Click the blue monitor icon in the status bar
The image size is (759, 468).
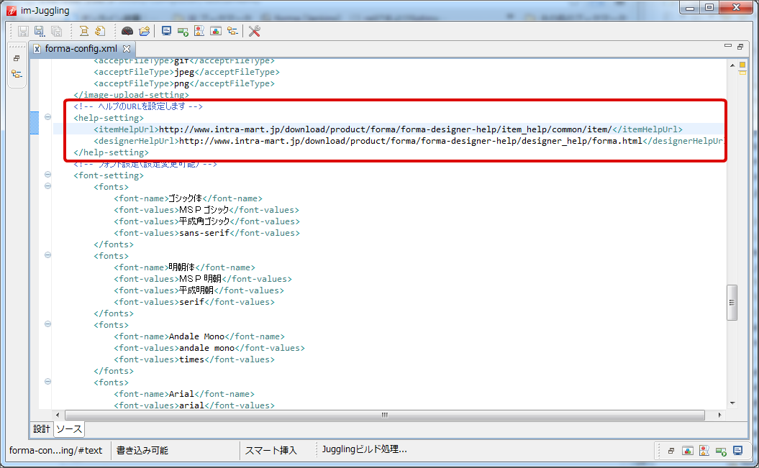pyautogui.click(x=737, y=451)
